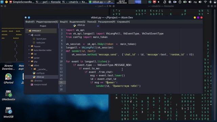The image size is (217, 122).
Task: Collapse the PPROJECT root folder
Action: click(x=27, y=30)
